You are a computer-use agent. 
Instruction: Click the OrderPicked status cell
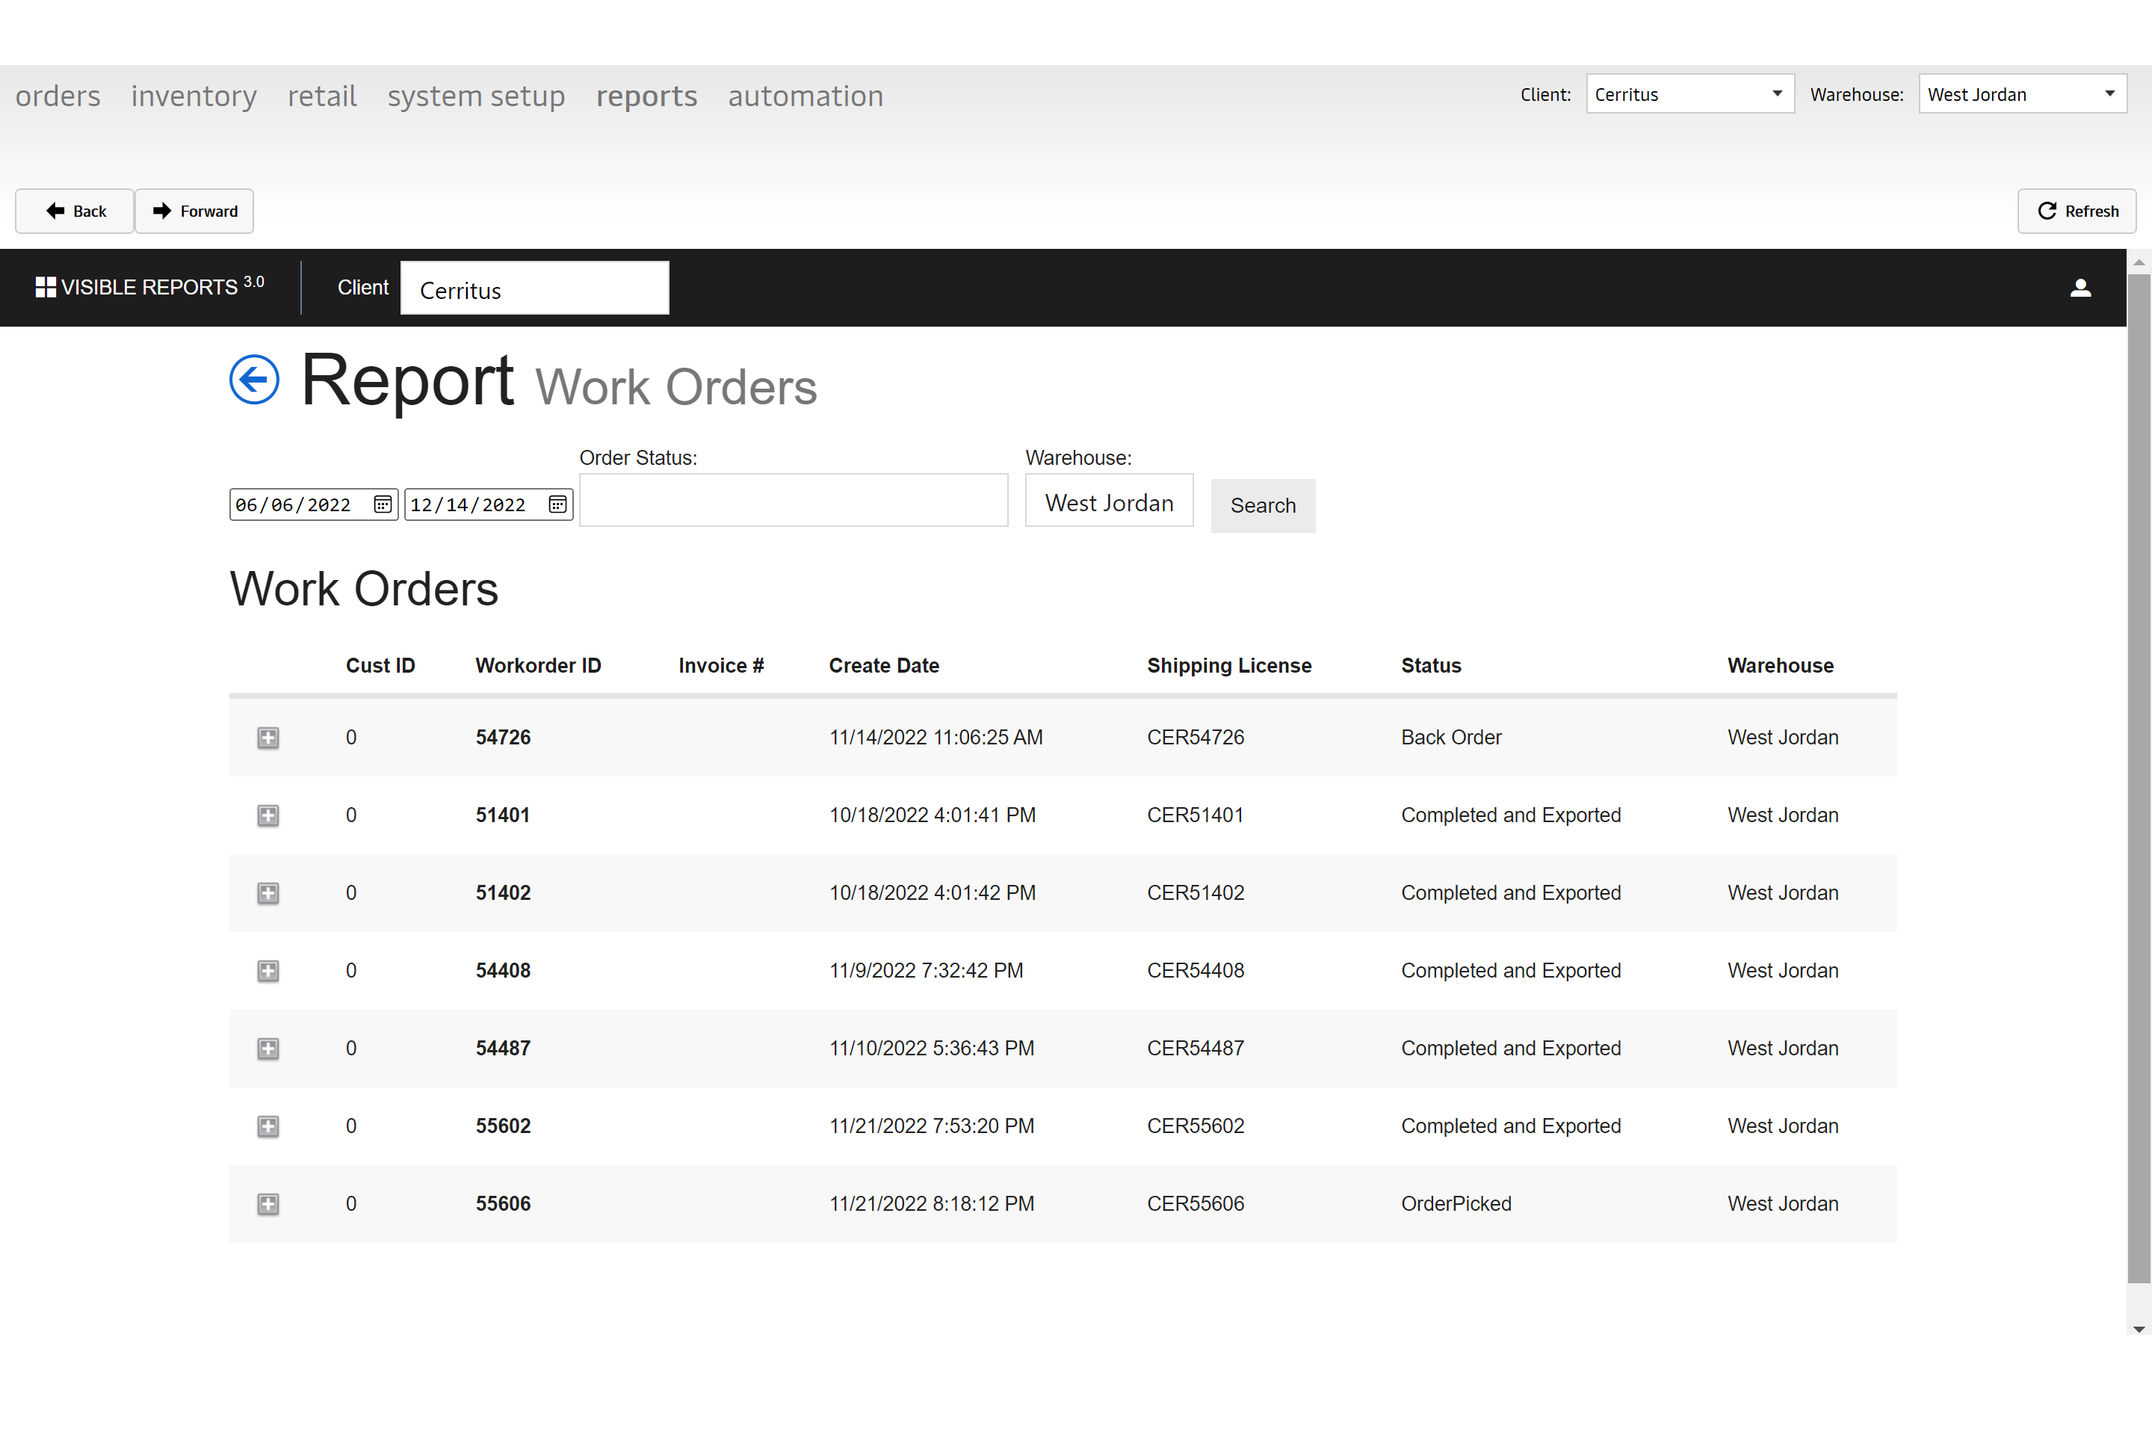(1456, 1204)
